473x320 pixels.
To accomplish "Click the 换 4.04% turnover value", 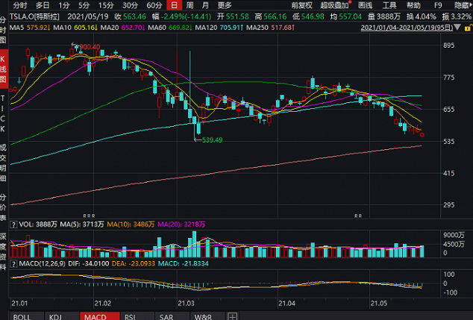I will [x=421, y=16].
